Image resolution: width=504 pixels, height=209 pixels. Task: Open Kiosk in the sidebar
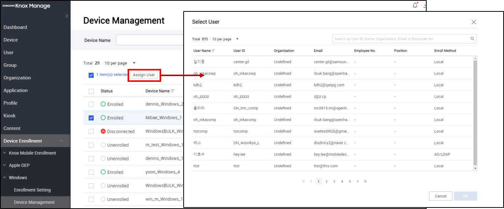tap(10, 116)
